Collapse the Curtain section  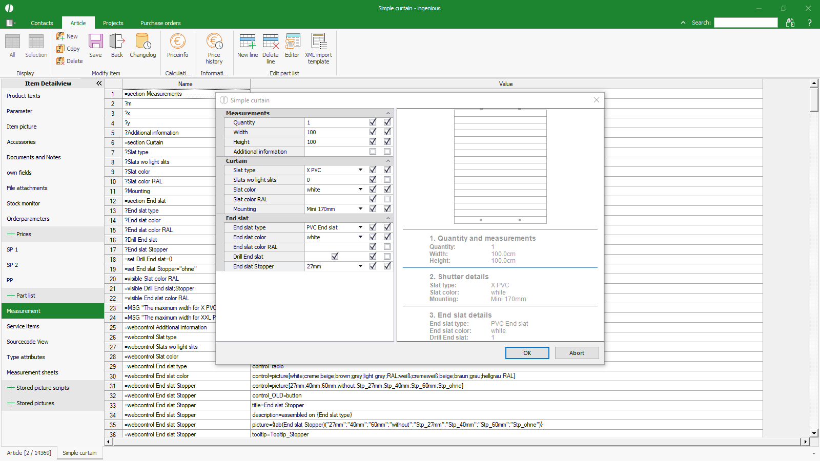pyautogui.click(x=388, y=161)
